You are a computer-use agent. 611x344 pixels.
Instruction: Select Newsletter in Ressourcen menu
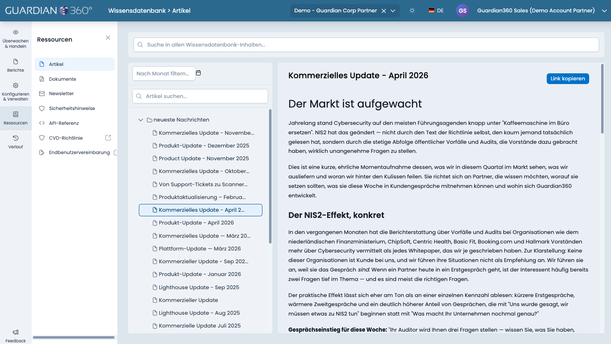click(x=75, y=94)
